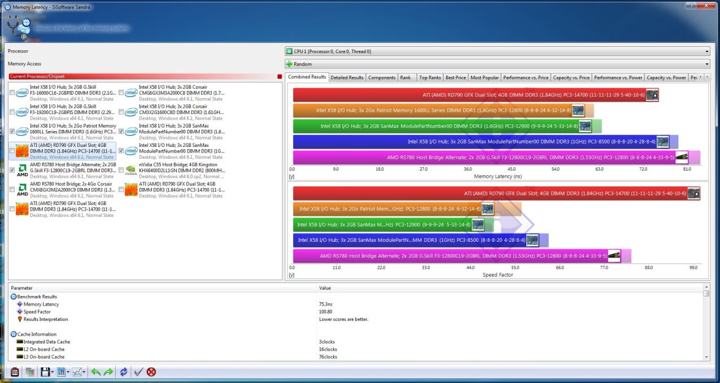Go back with the green left arrow

(95, 372)
